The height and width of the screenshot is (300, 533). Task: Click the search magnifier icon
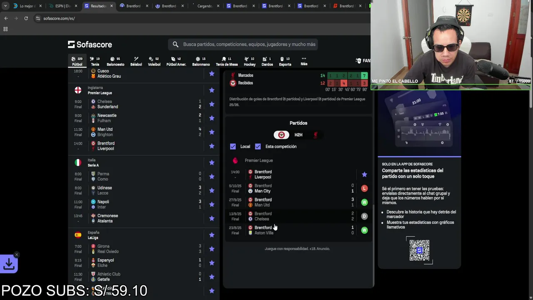[x=175, y=44]
